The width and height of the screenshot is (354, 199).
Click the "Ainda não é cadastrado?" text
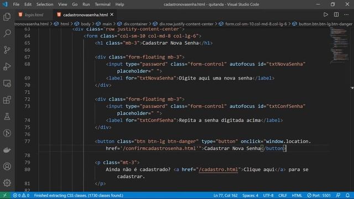138,170
